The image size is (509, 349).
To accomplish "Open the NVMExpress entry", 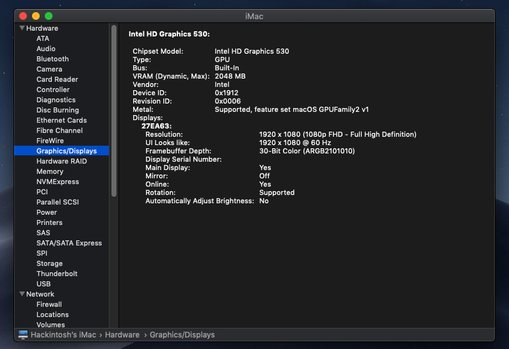I will point(58,182).
